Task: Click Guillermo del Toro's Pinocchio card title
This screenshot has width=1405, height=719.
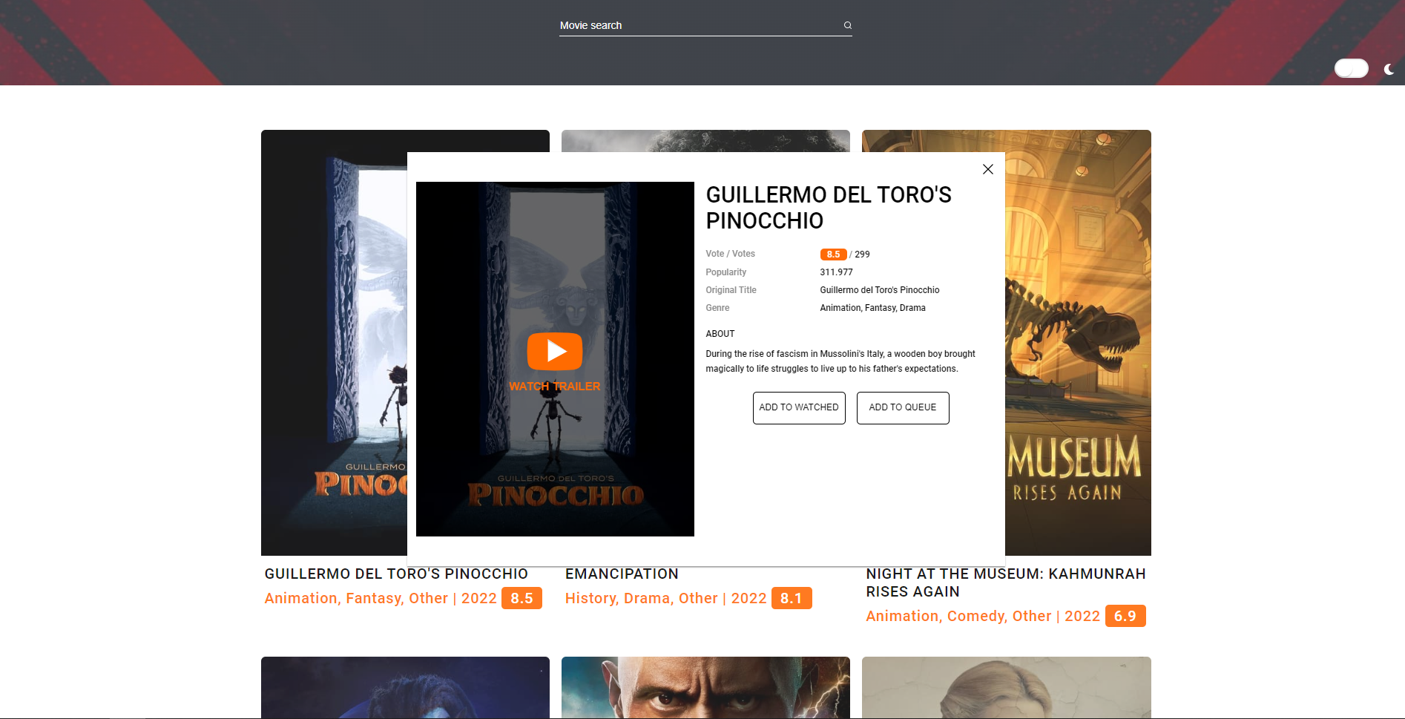Action: coord(396,574)
